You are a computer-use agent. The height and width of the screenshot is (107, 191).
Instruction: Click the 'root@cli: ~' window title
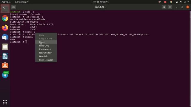pyautogui.click(x=101, y=7)
